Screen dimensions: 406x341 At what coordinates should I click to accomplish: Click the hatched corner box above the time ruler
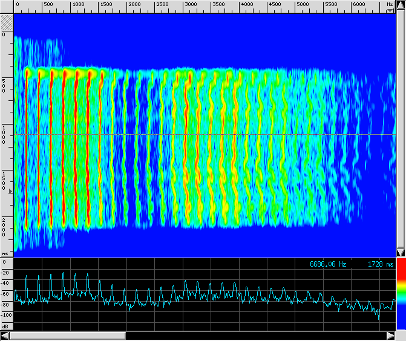click(7, 21)
